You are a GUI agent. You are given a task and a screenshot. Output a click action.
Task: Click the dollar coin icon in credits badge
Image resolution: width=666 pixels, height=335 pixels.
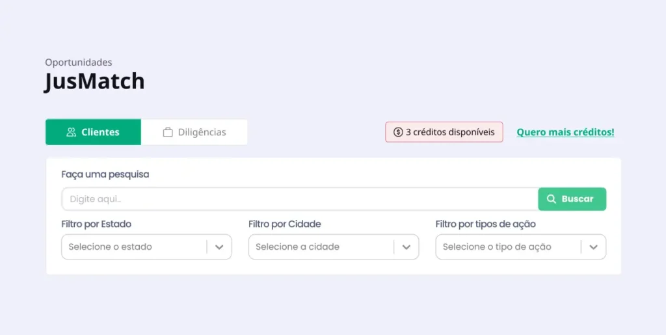[398, 132]
